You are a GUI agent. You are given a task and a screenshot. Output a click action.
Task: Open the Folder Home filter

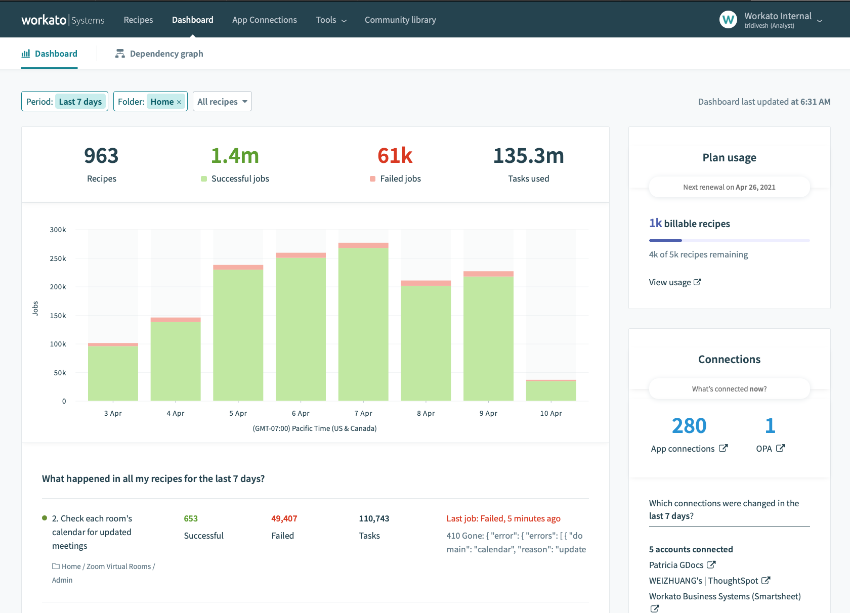[150, 101]
